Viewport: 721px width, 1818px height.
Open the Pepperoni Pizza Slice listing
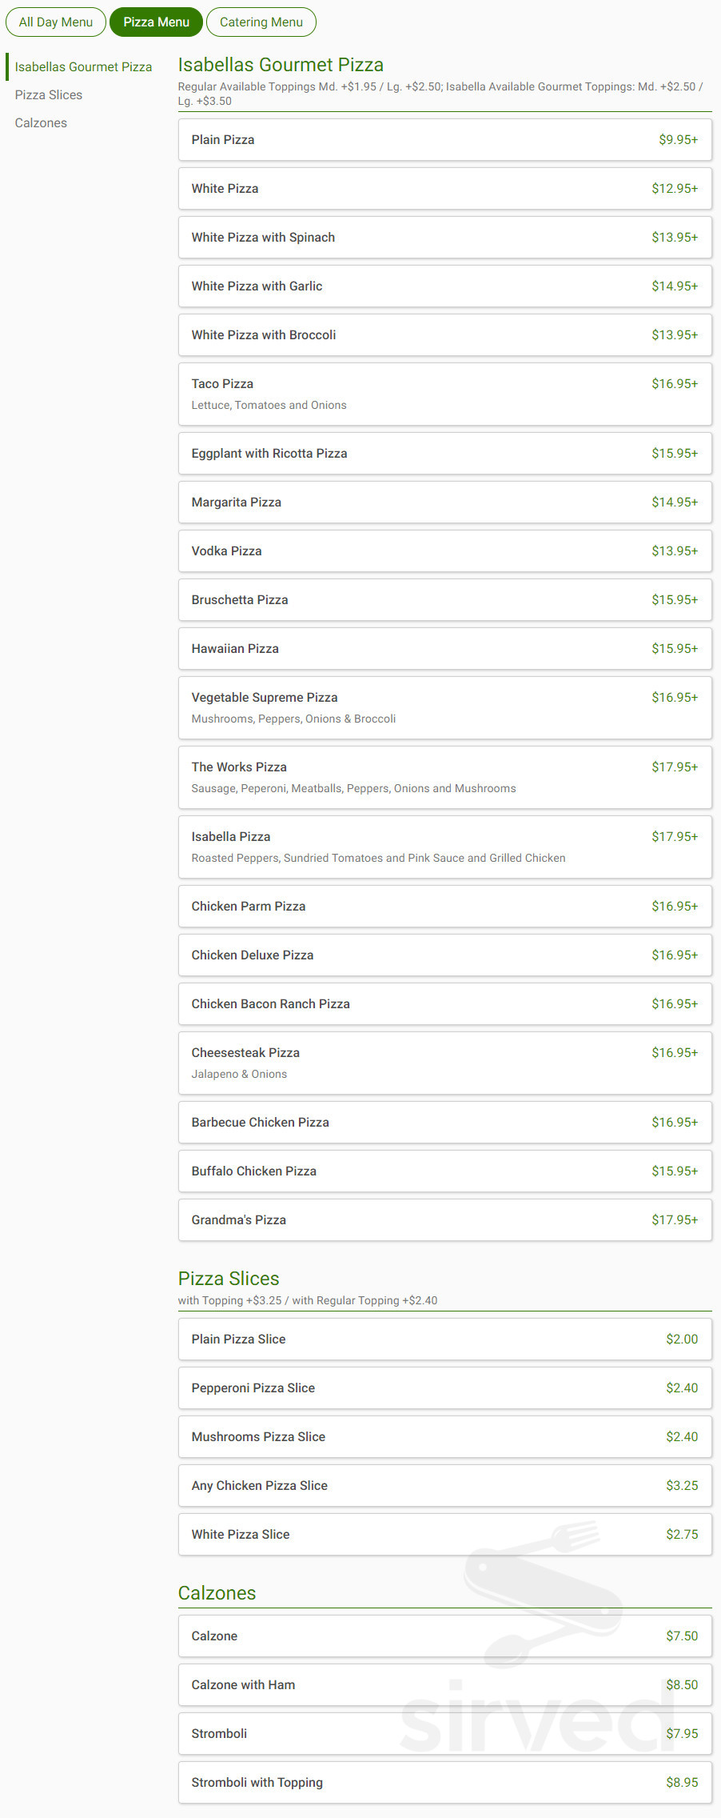(444, 1388)
